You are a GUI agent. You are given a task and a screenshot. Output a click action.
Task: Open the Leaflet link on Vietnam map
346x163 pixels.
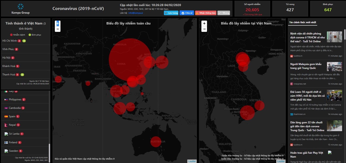281,161
